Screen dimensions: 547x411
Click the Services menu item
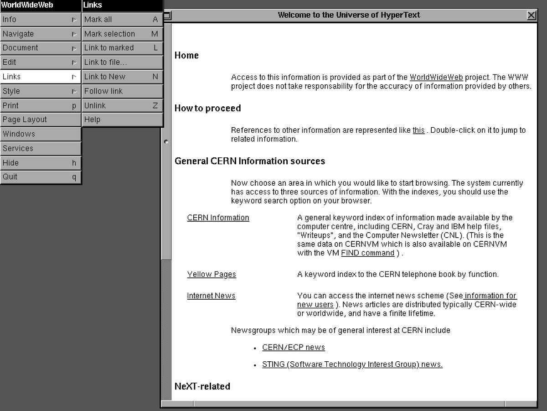41,148
